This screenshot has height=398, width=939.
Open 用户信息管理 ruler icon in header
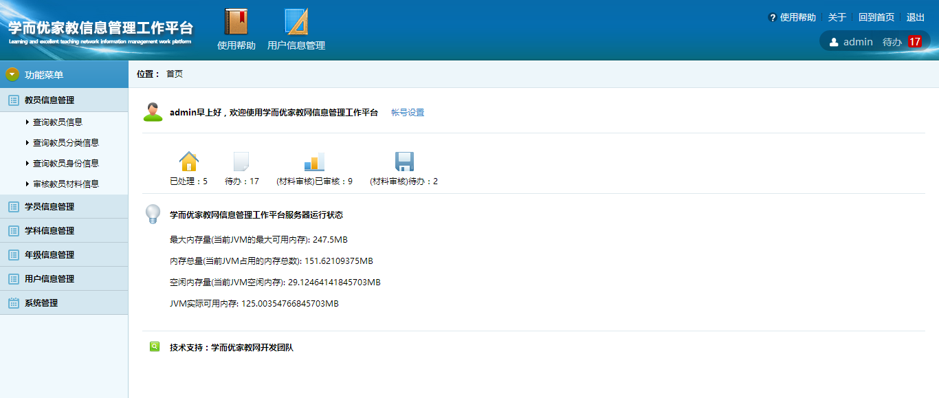pyautogui.click(x=296, y=22)
